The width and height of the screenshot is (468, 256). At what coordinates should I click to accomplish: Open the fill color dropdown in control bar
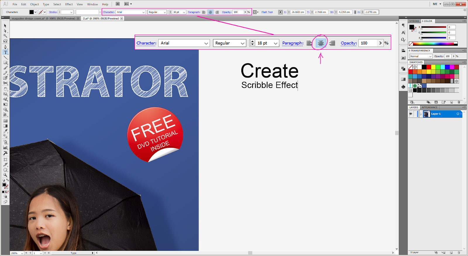point(35,12)
